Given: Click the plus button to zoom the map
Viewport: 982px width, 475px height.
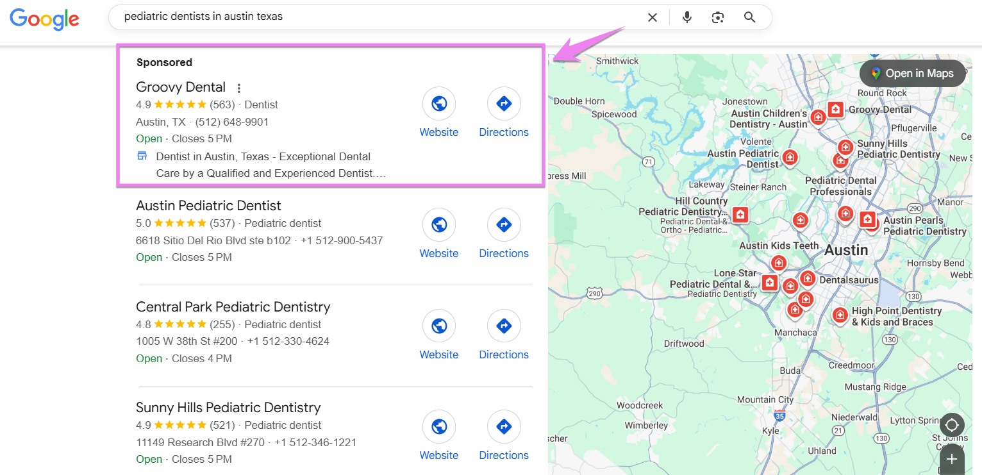Looking at the screenshot, I should [952, 459].
